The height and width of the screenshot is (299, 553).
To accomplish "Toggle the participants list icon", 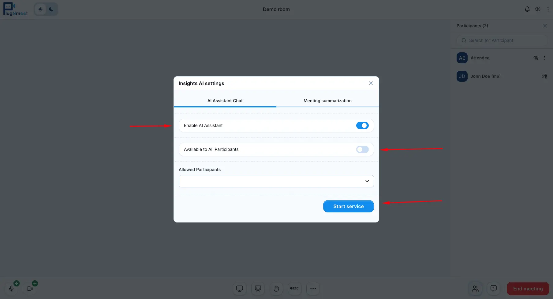I will (x=475, y=289).
